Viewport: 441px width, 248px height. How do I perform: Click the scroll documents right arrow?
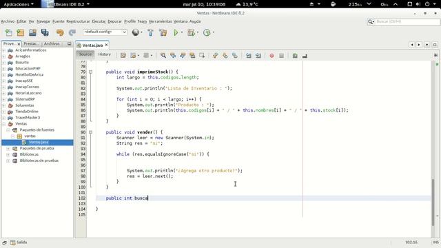[419, 45]
